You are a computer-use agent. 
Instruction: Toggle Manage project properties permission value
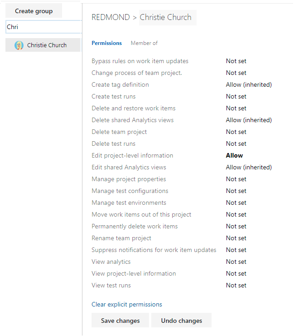236,179
